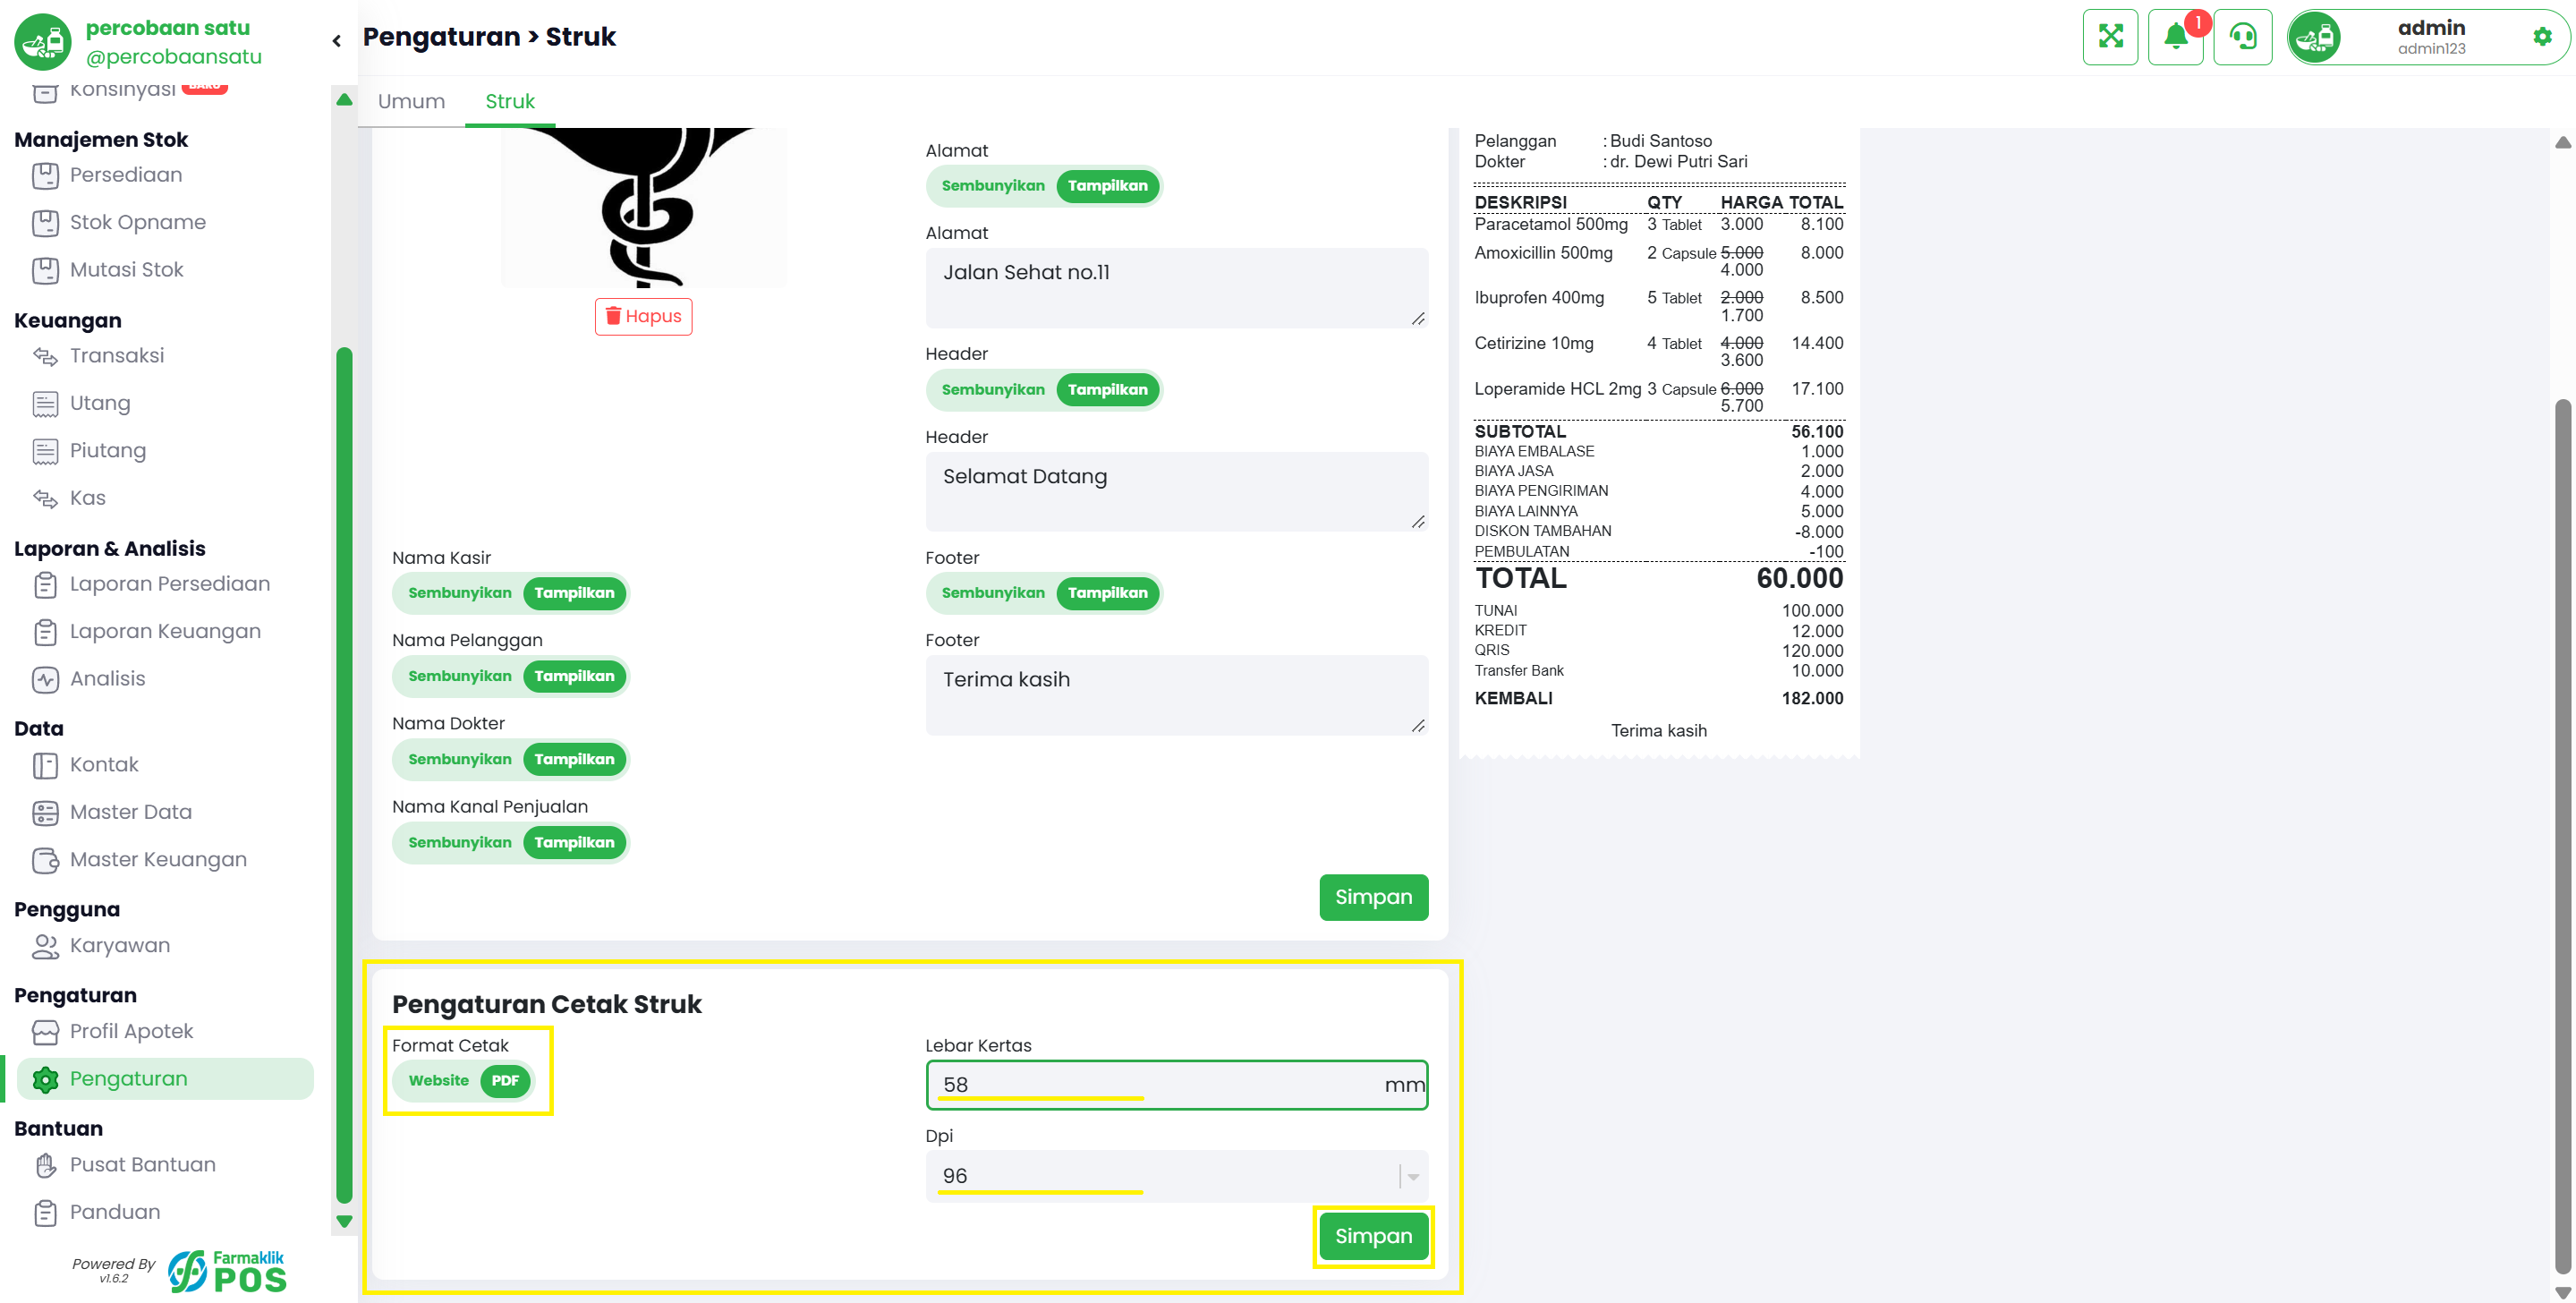Image resolution: width=2576 pixels, height=1303 pixels.
Task: Click the Lebar Kertas input field
Action: (1176, 1085)
